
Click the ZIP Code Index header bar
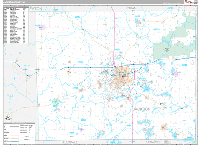coord(16,7)
